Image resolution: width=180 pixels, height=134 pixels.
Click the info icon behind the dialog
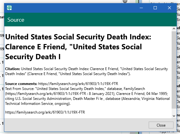tap(125, 1)
